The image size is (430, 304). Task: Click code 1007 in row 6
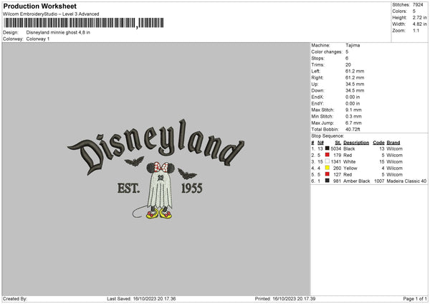(379, 181)
